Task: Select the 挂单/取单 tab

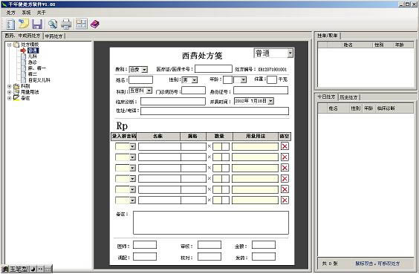Action: click(x=328, y=36)
